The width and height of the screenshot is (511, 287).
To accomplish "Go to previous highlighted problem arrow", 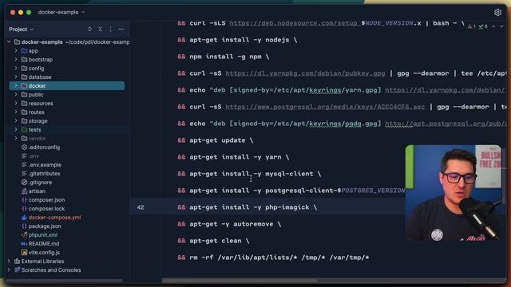I will click(x=493, y=26).
